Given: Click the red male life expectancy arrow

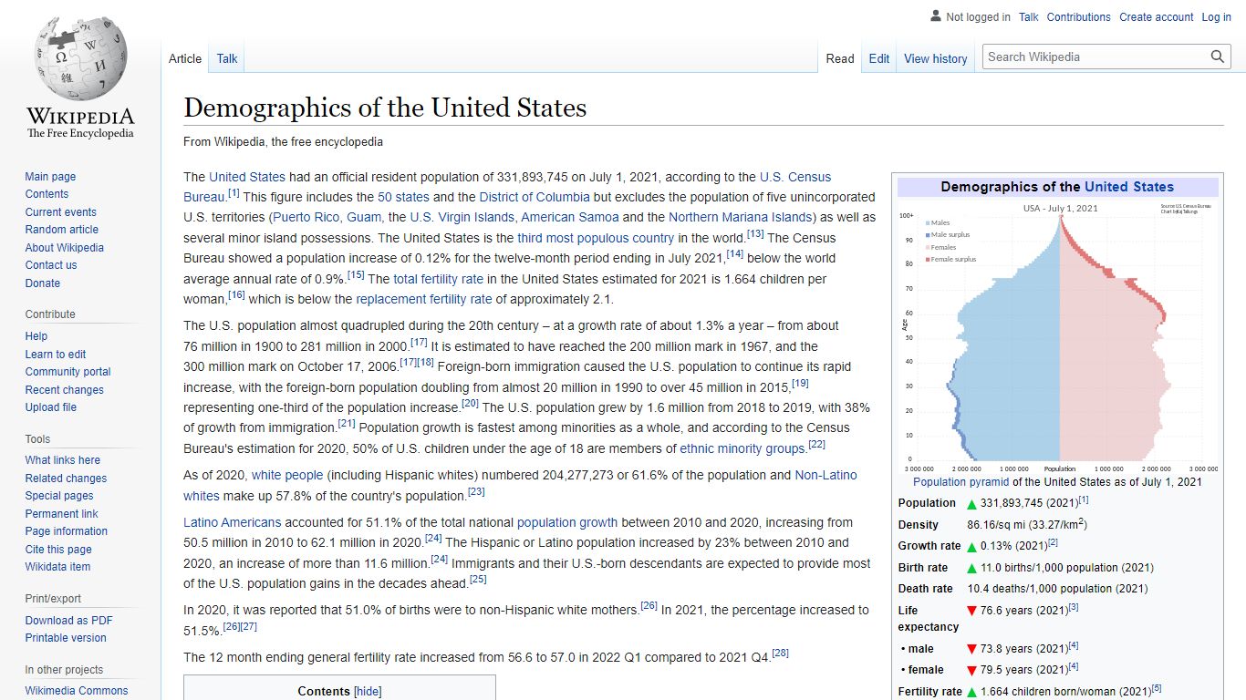Looking at the screenshot, I should pyautogui.click(x=972, y=649).
